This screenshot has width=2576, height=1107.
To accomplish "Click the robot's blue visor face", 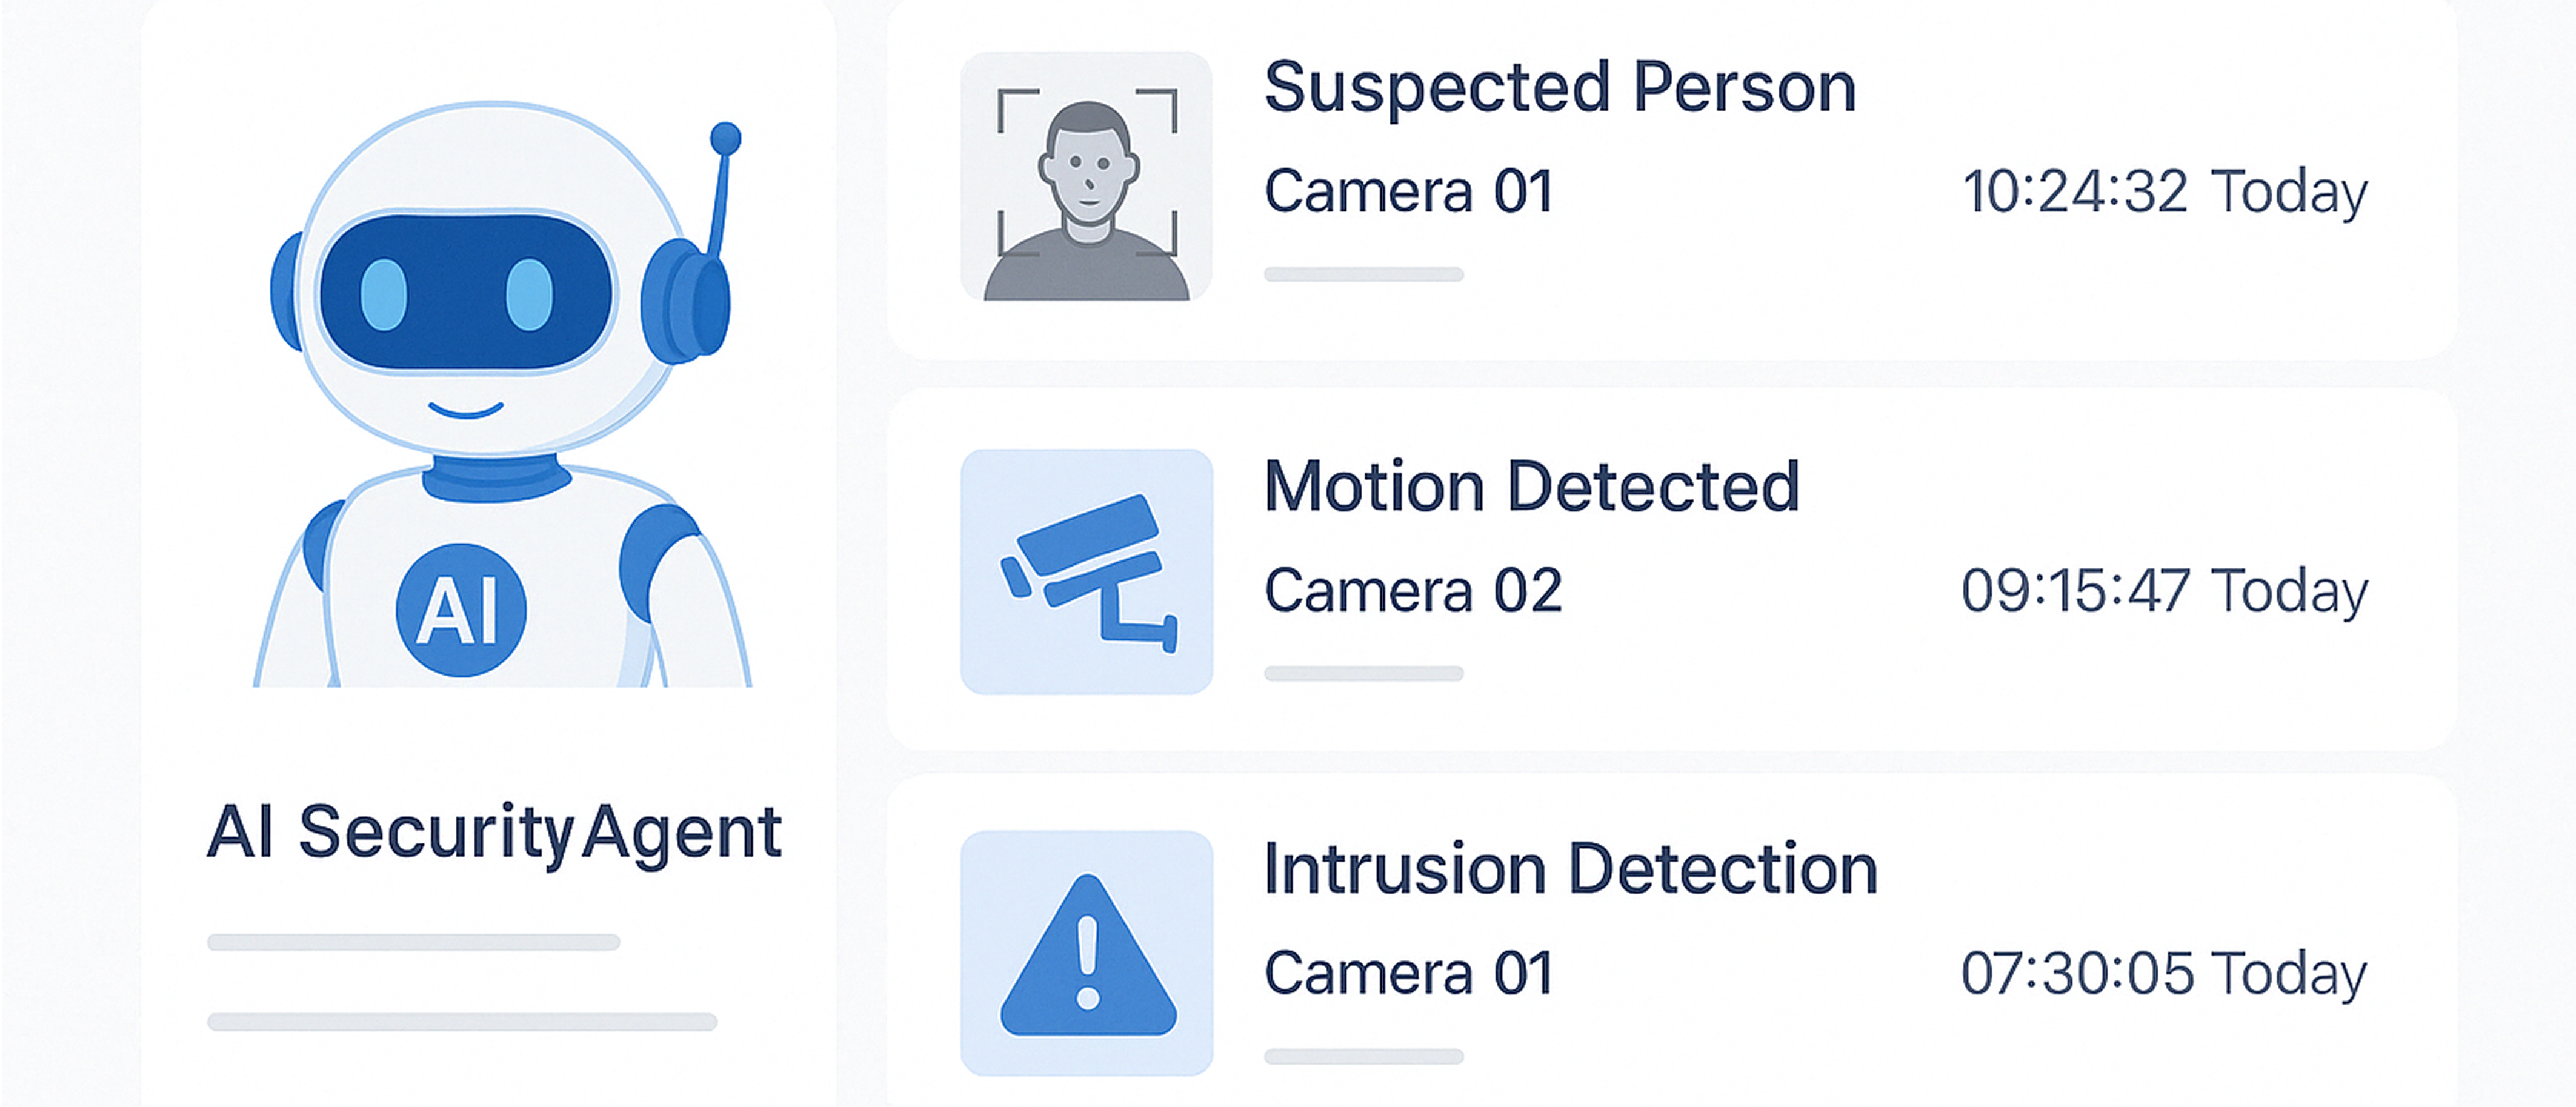I will [465, 293].
